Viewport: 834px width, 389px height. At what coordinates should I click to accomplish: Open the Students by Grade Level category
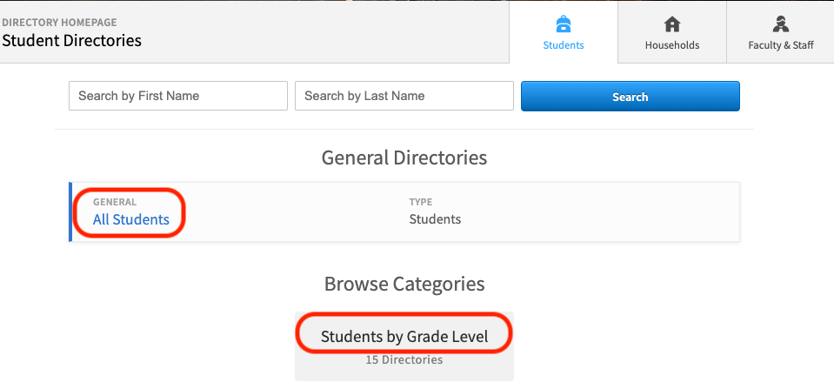[404, 336]
